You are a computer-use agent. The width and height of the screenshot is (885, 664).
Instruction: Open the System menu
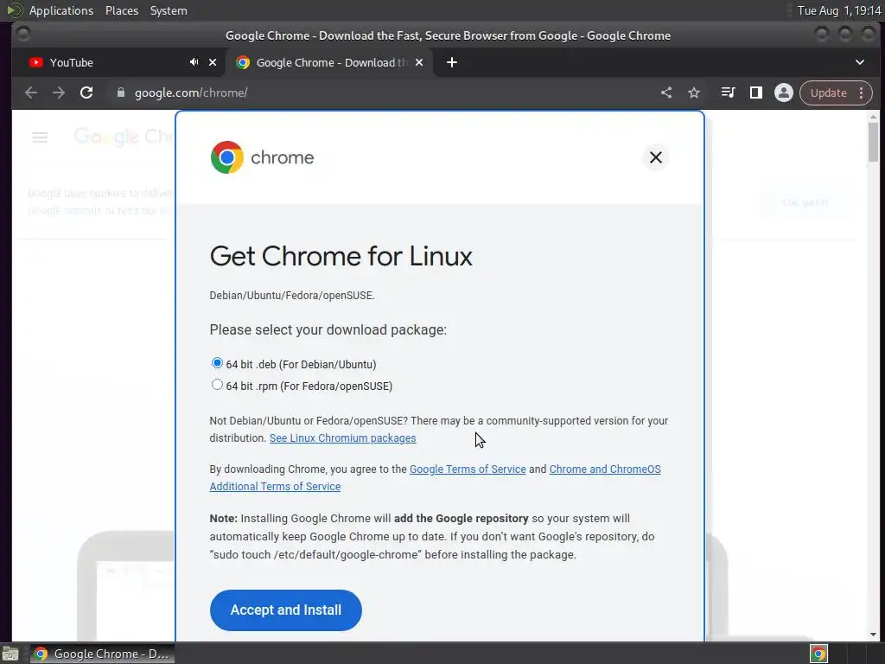(x=169, y=10)
